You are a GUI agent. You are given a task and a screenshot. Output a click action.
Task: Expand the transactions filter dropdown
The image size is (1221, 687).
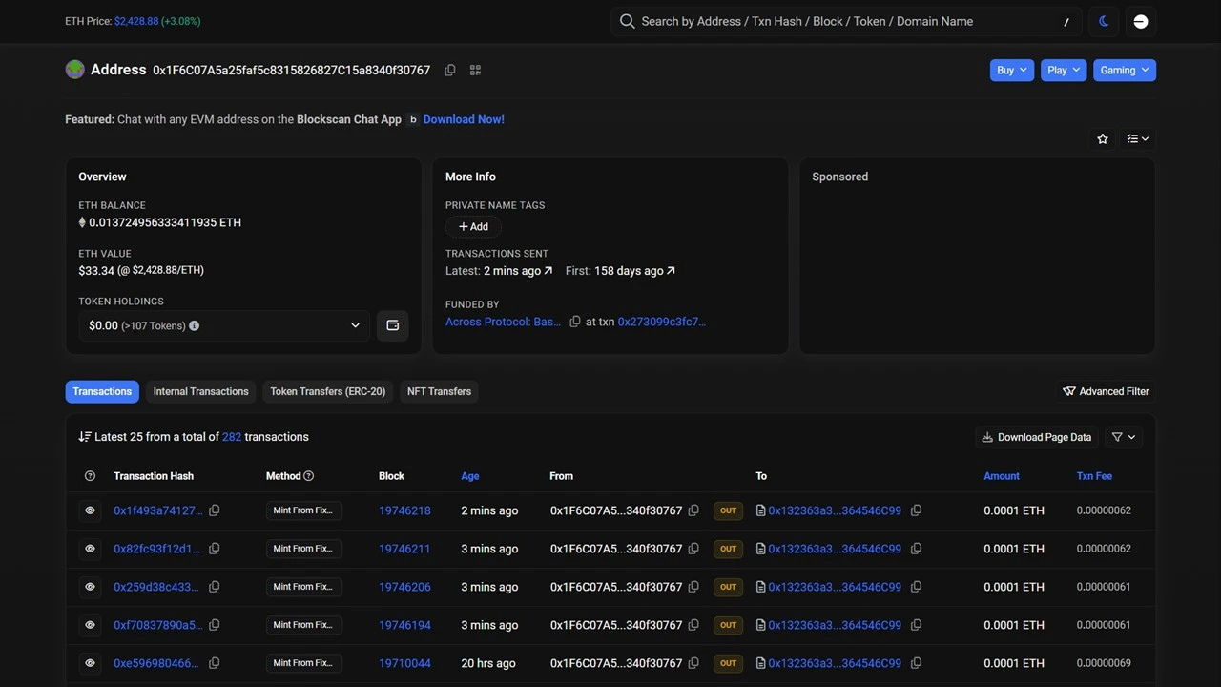tap(1124, 437)
